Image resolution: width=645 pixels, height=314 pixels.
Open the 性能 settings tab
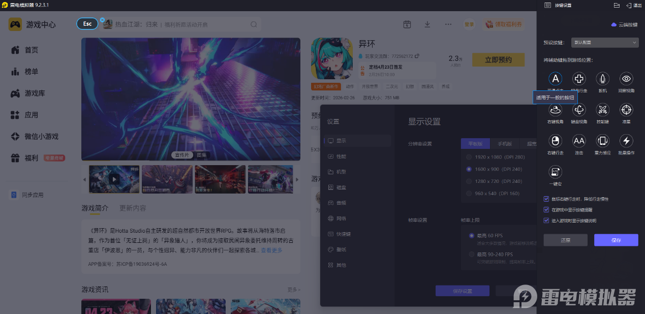[x=341, y=156]
